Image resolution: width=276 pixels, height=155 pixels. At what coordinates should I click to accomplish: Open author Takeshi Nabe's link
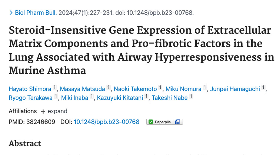click(170, 97)
